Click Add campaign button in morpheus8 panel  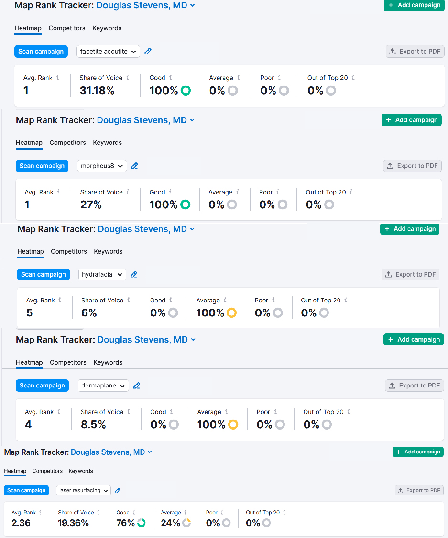(411, 120)
